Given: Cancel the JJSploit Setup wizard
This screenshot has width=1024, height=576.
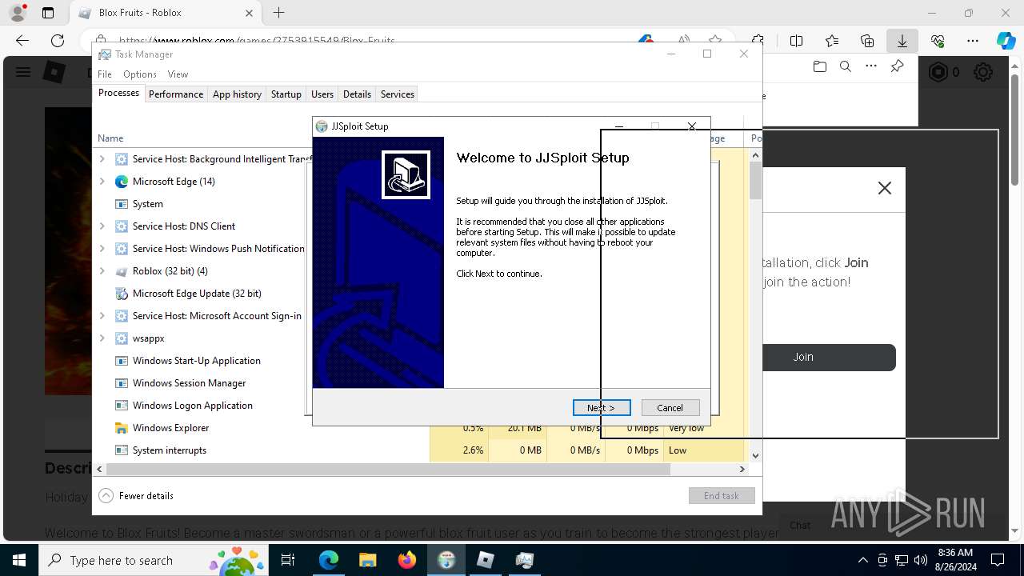Looking at the screenshot, I should click(x=670, y=408).
